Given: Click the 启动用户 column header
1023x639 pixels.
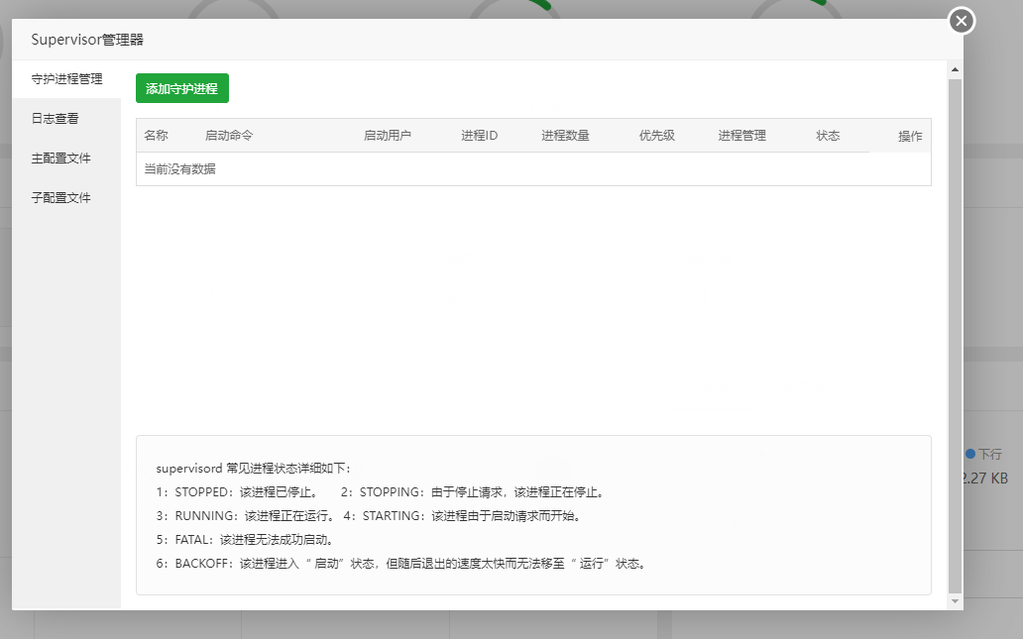Looking at the screenshot, I should pos(388,136).
